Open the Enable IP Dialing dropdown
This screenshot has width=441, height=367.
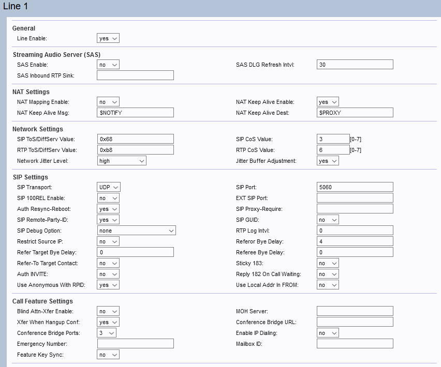click(328, 333)
